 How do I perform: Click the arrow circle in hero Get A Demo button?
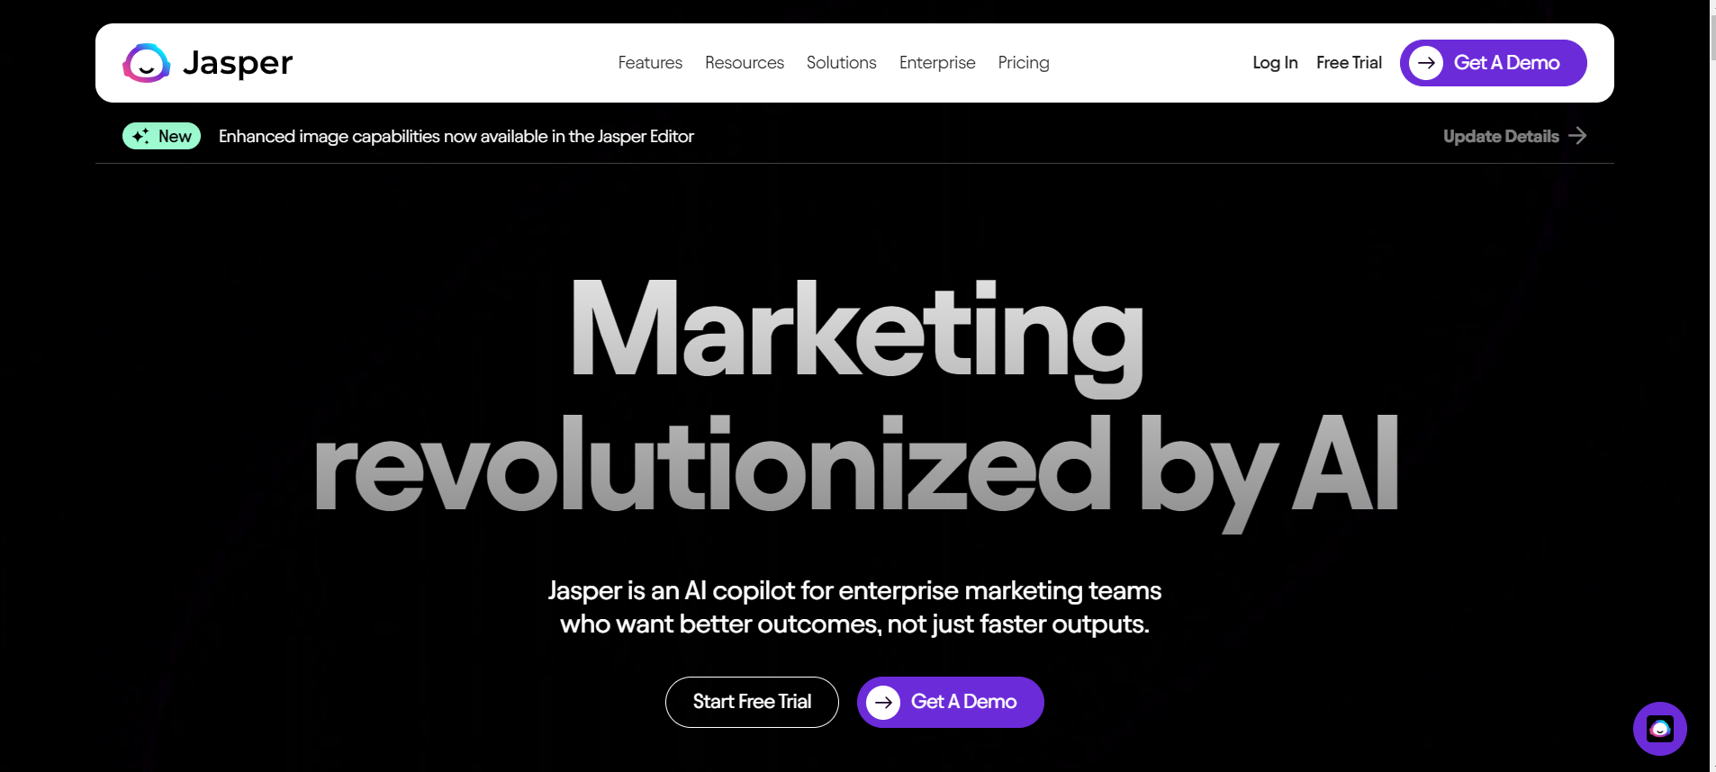(x=883, y=702)
